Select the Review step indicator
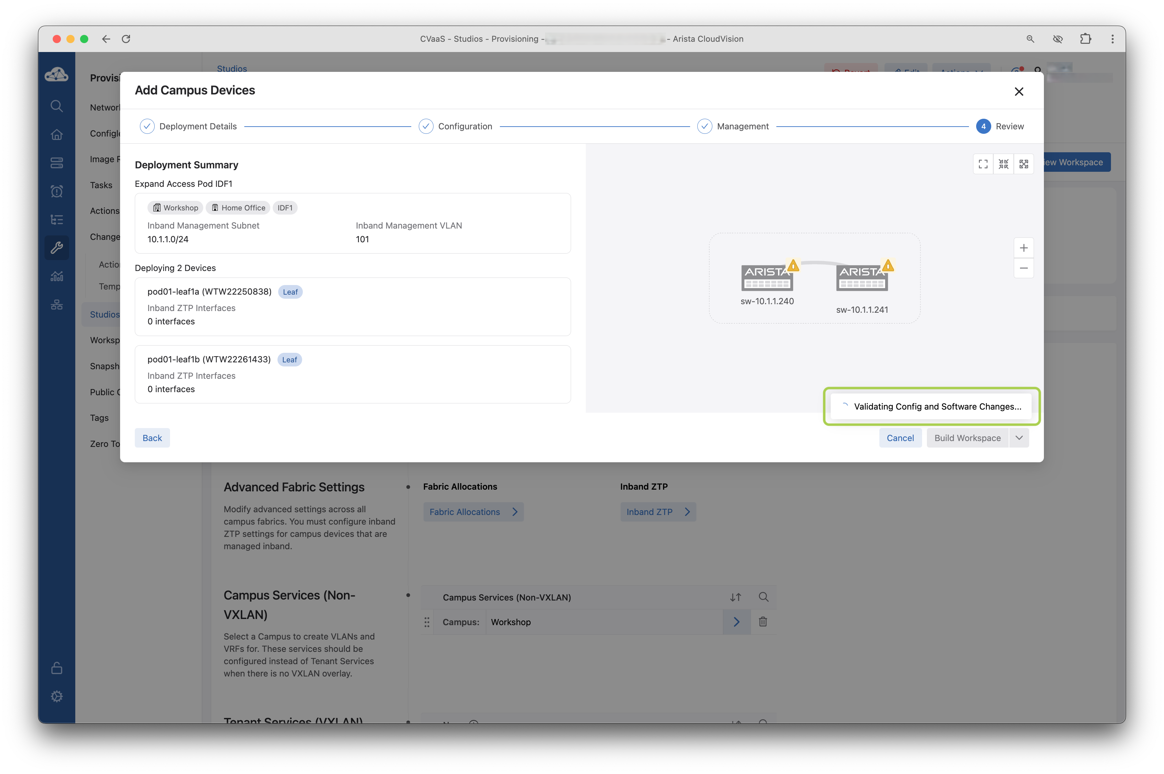 [x=983, y=126]
